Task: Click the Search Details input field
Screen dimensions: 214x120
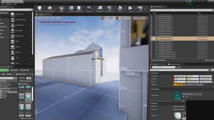Action: (180, 70)
